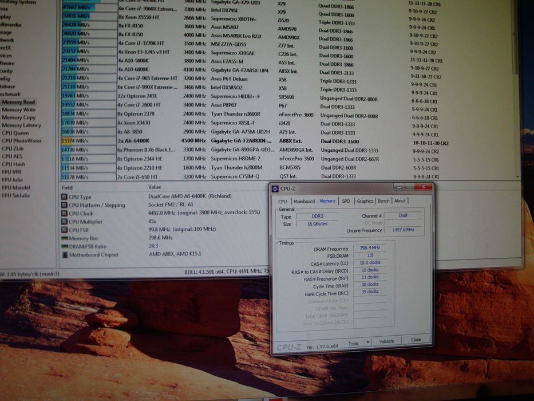The image size is (534, 401).
Task: Select the 13118 MB/s Opteron 2344 HE row
Action: click(250, 159)
